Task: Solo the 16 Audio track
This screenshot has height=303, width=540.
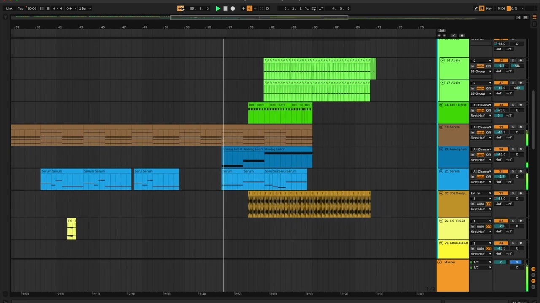Action: click(x=513, y=61)
